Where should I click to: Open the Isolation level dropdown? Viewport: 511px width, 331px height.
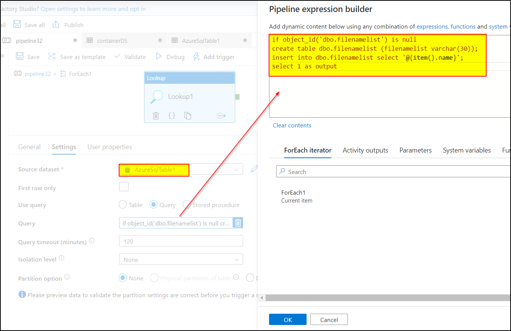coord(181,260)
